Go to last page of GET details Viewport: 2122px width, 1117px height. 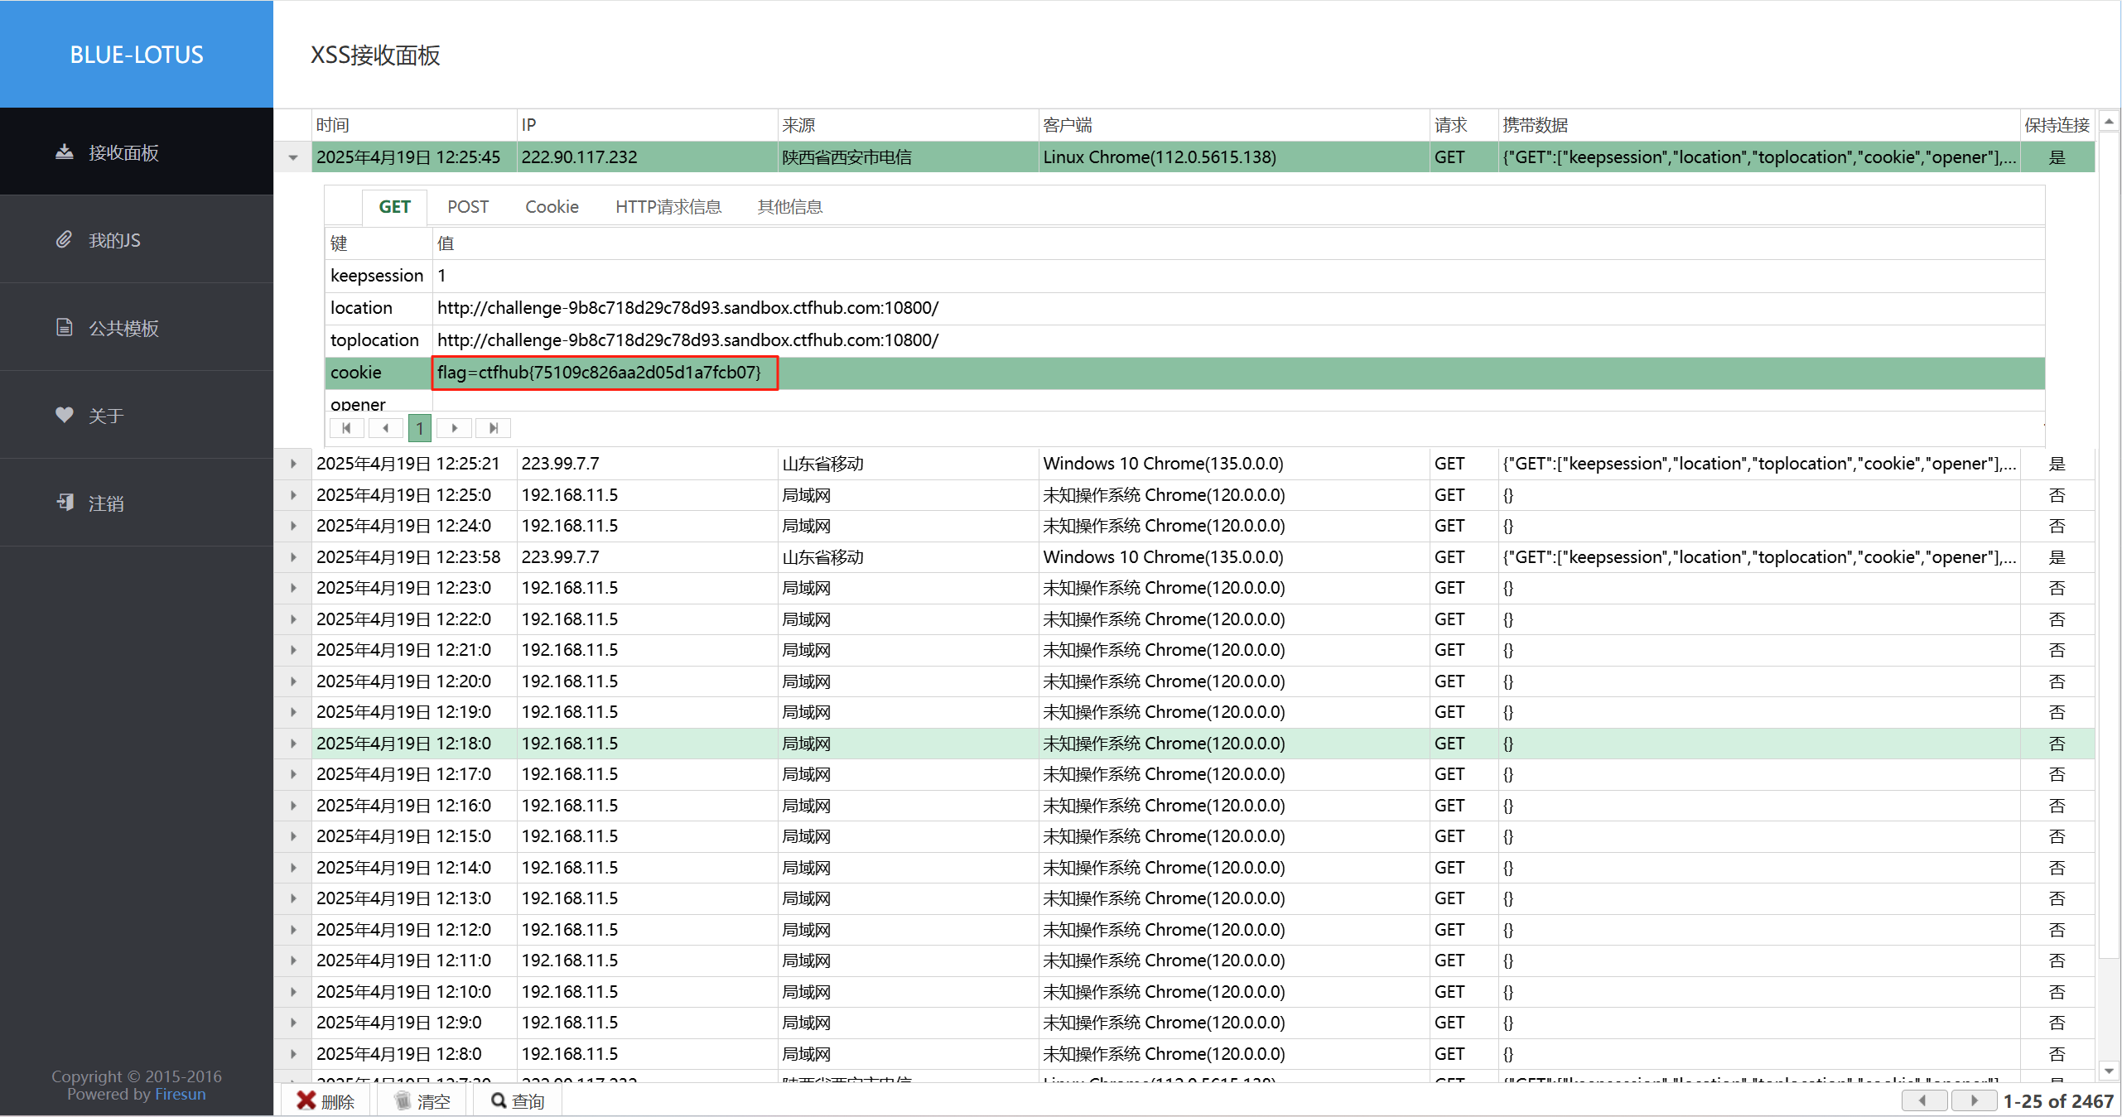[494, 428]
